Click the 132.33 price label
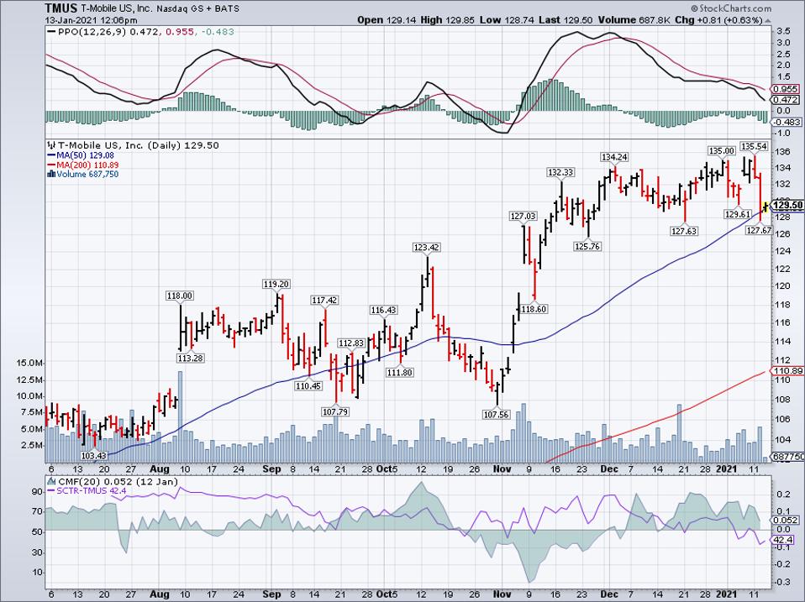 [560, 173]
